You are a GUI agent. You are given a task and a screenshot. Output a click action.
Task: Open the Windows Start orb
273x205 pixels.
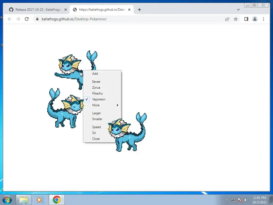tap(7, 200)
